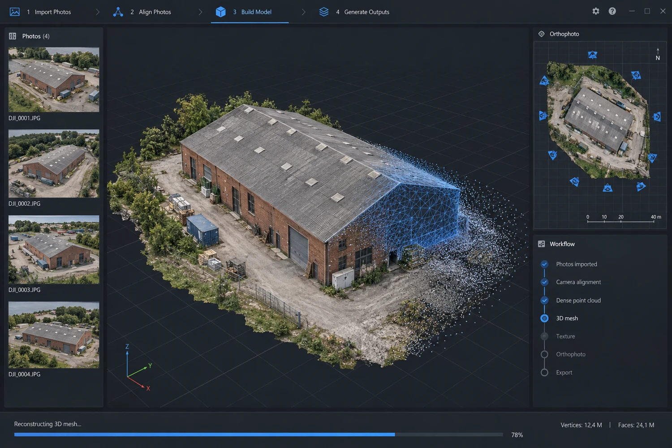Select the Build Model tab label

256,12
